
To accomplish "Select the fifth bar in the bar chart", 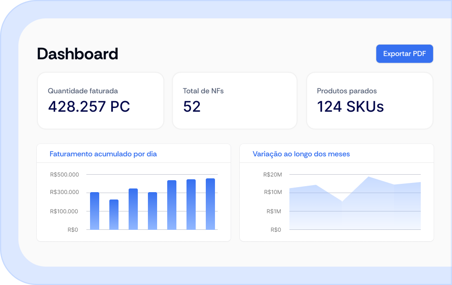I will click(x=172, y=205).
